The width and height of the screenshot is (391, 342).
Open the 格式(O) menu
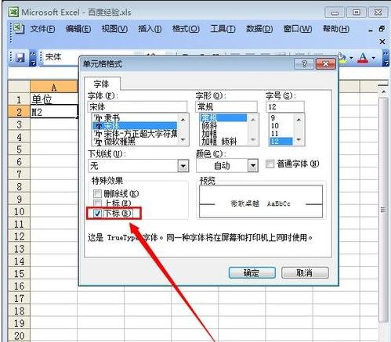coord(186,29)
